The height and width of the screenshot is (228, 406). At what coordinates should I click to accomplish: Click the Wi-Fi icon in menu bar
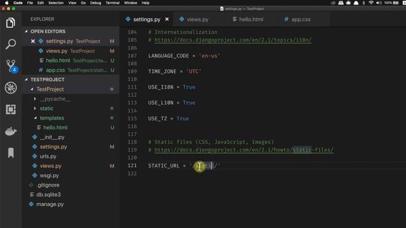coord(371,3)
